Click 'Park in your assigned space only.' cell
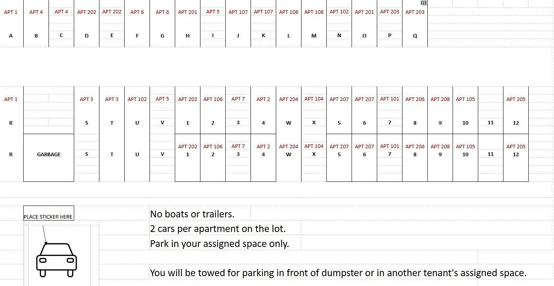Viewport: 554px width, 286px height. tap(220, 243)
